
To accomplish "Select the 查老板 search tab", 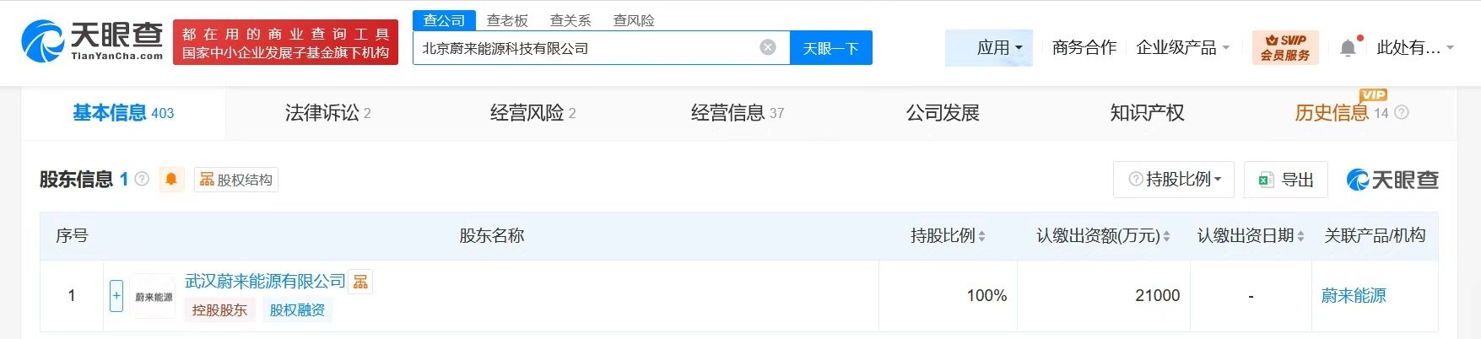I will point(507,20).
